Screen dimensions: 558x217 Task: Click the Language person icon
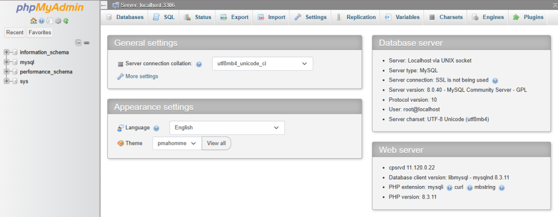120,128
